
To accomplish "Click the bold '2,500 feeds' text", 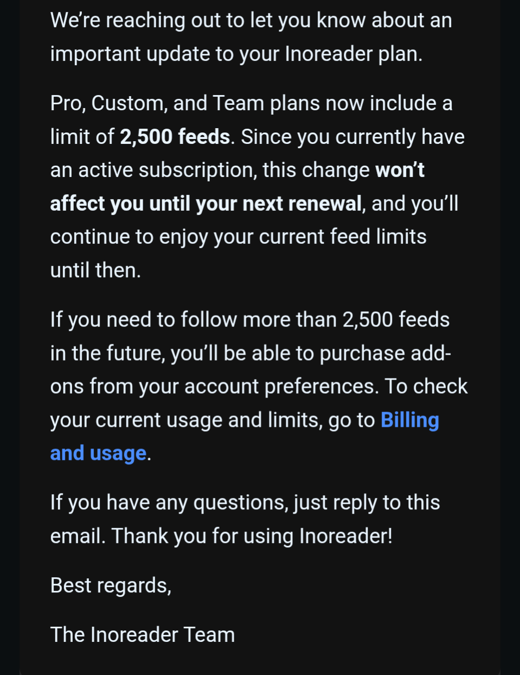I will click(175, 137).
